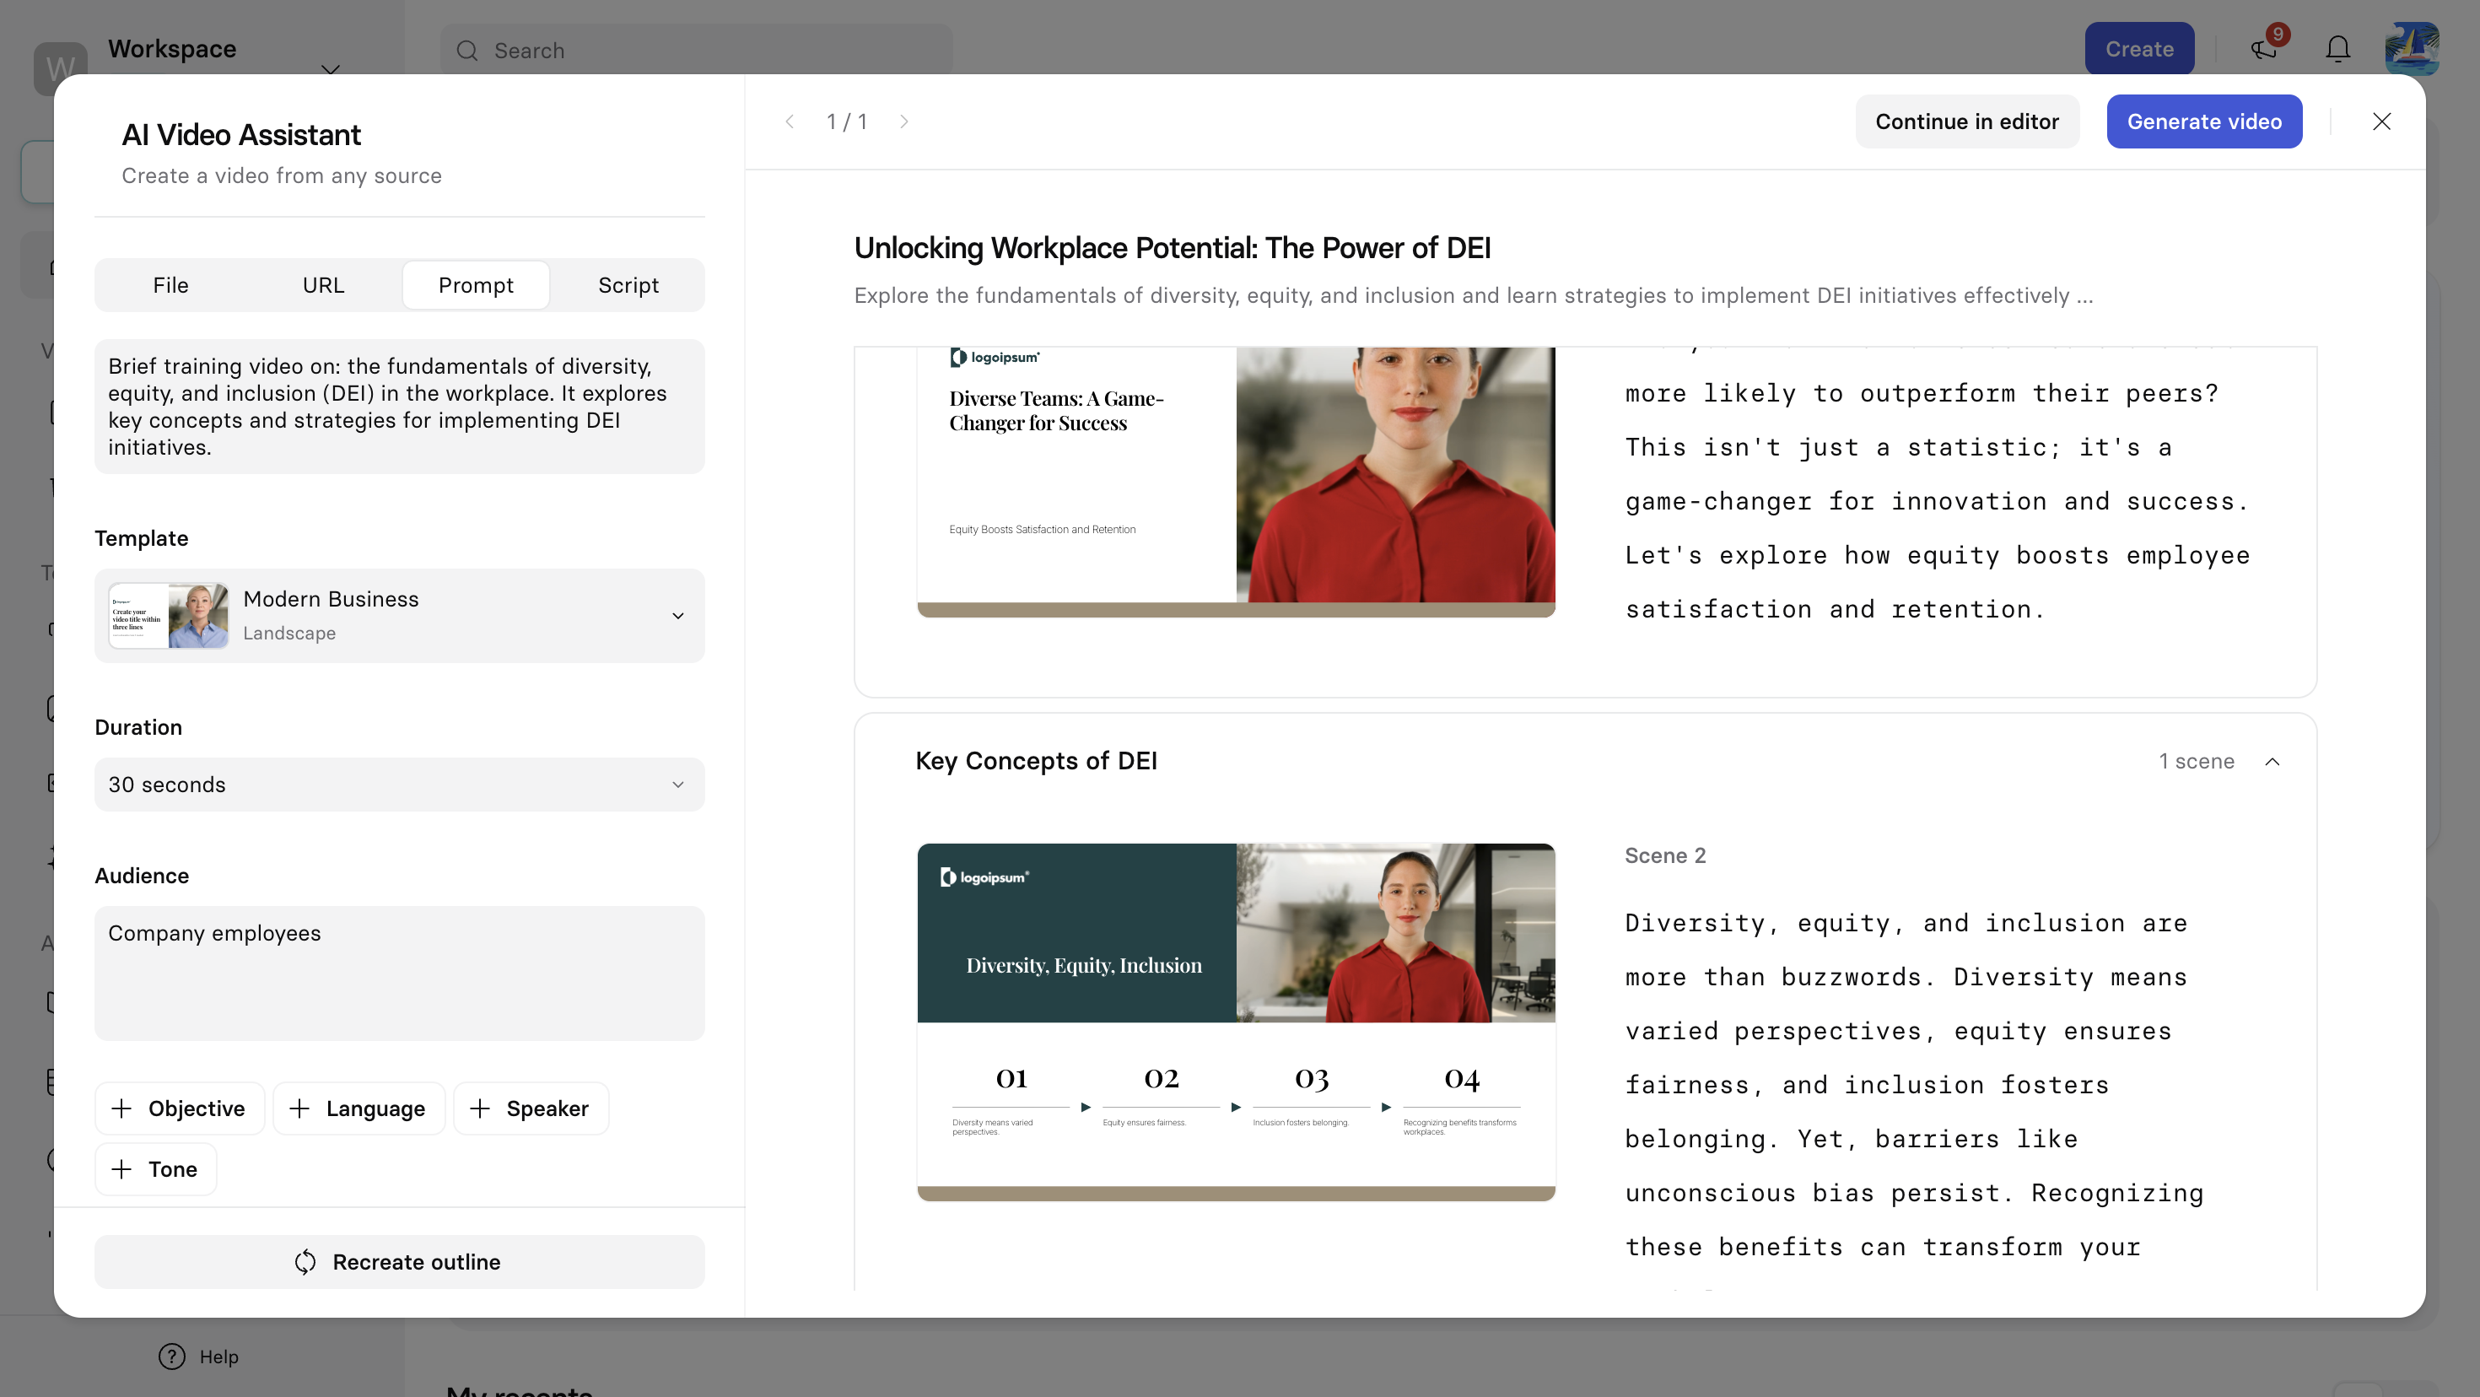This screenshot has width=2480, height=1397.
Task: Switch to the Script tab
Action: [x=628, y=285]
